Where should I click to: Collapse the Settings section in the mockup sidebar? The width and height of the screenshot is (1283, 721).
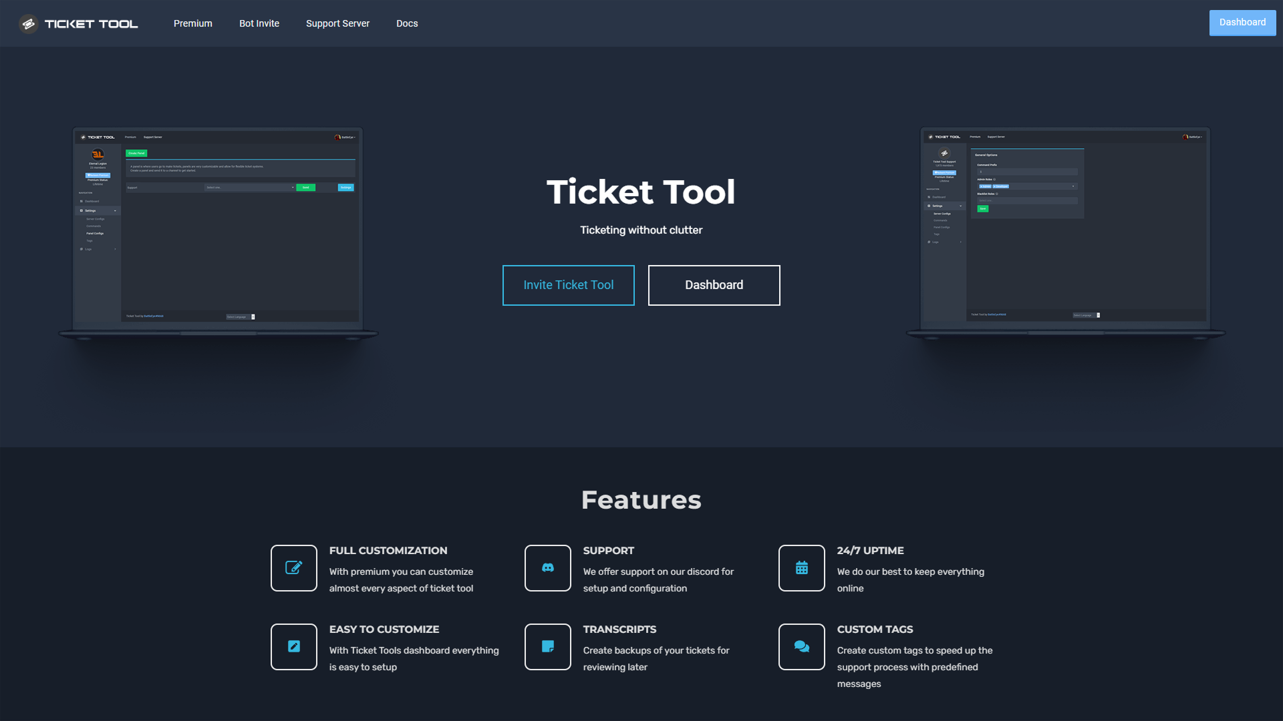(115, 210)
